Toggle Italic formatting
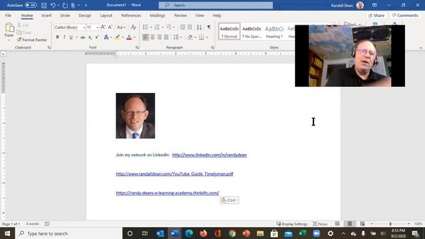This screenshot has width=425, height=239. pyautogui.click(x=64, y=37)
